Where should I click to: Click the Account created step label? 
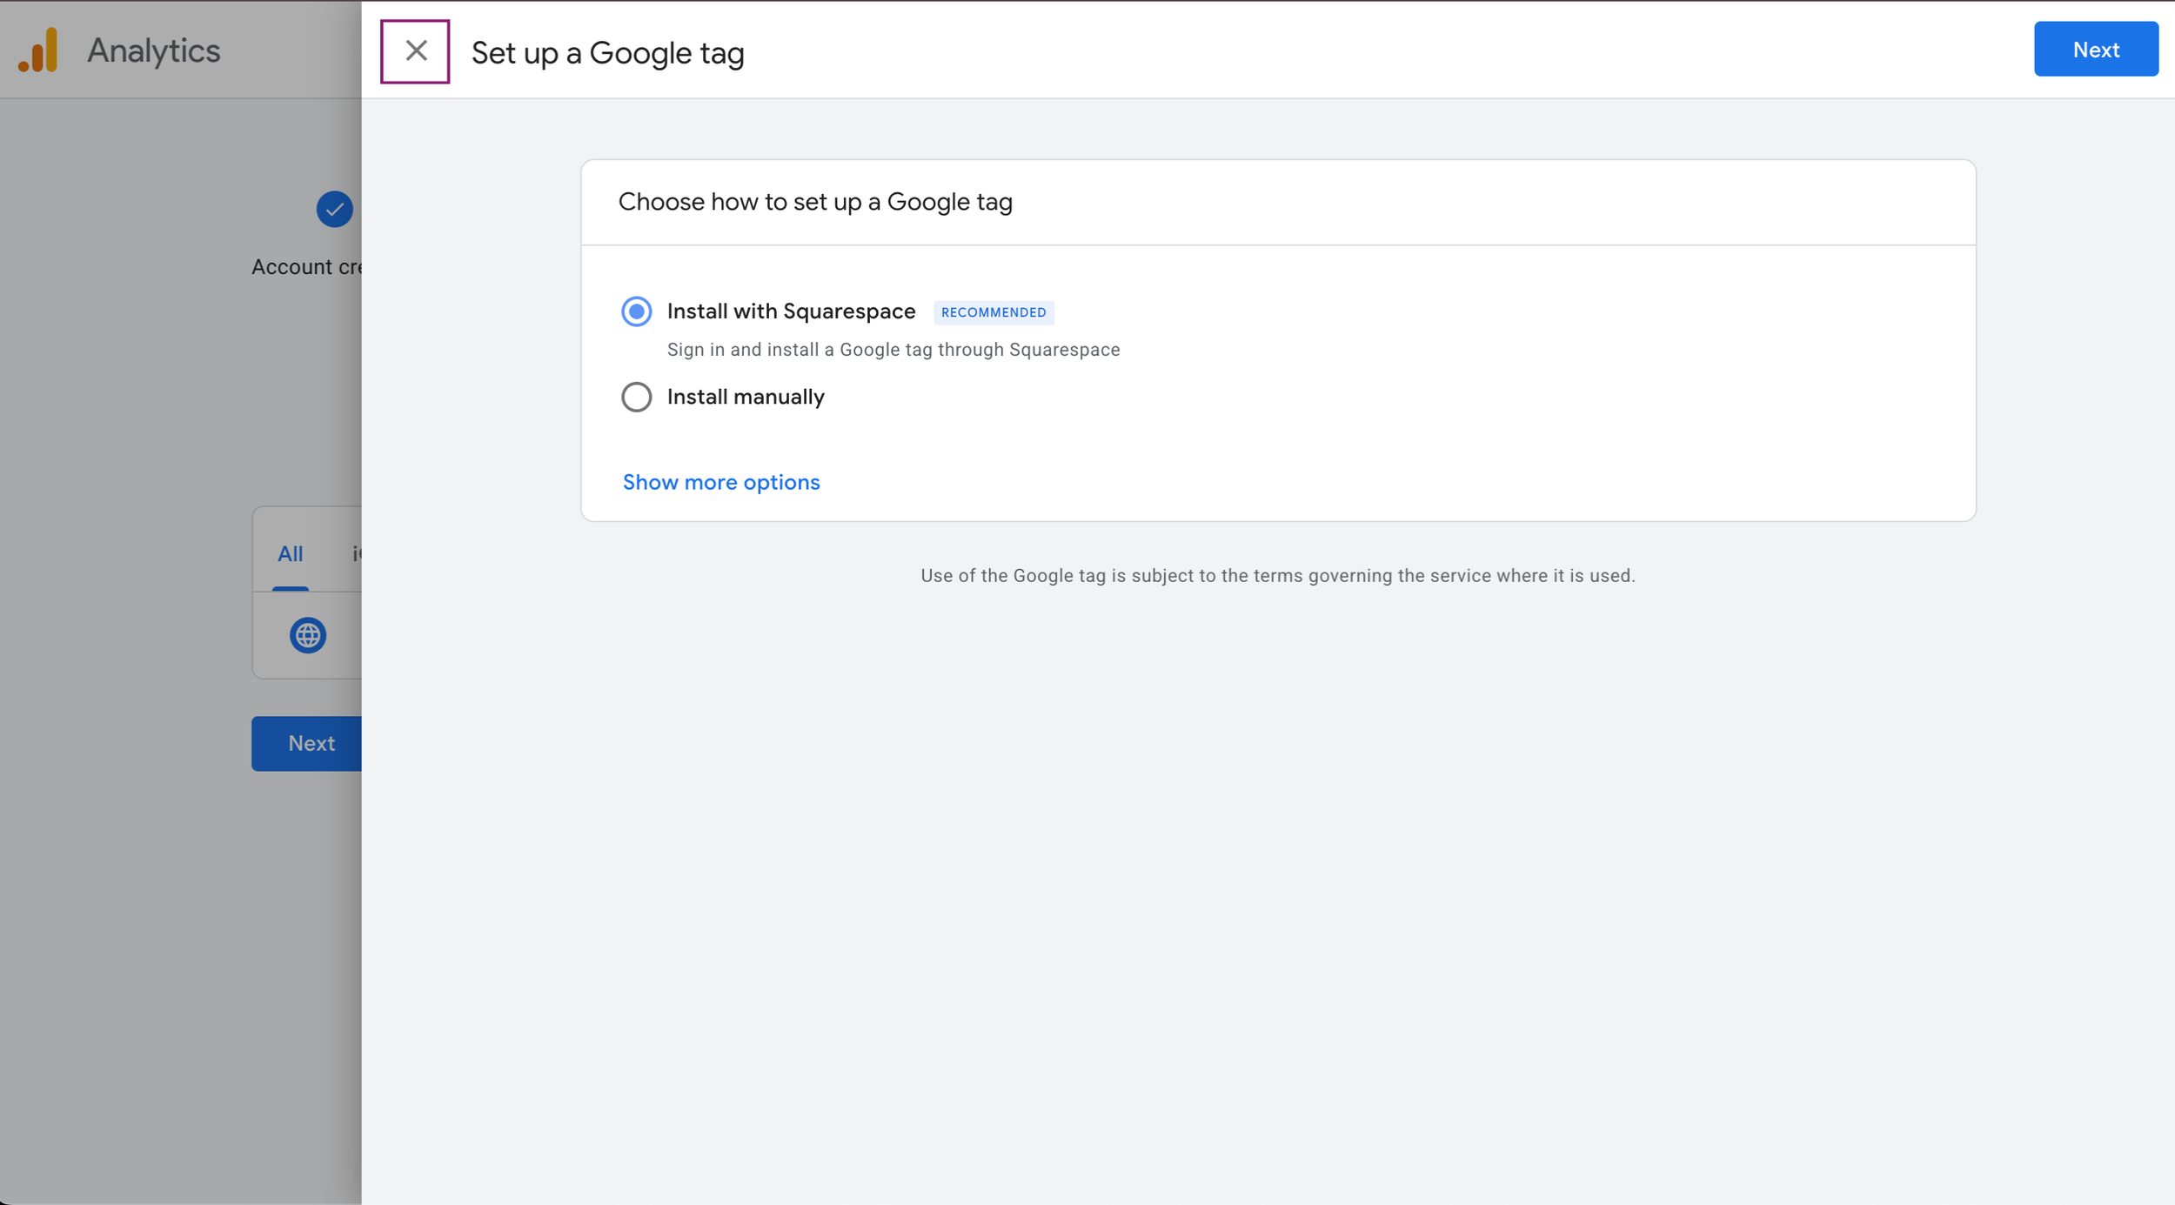click(306, 267)
